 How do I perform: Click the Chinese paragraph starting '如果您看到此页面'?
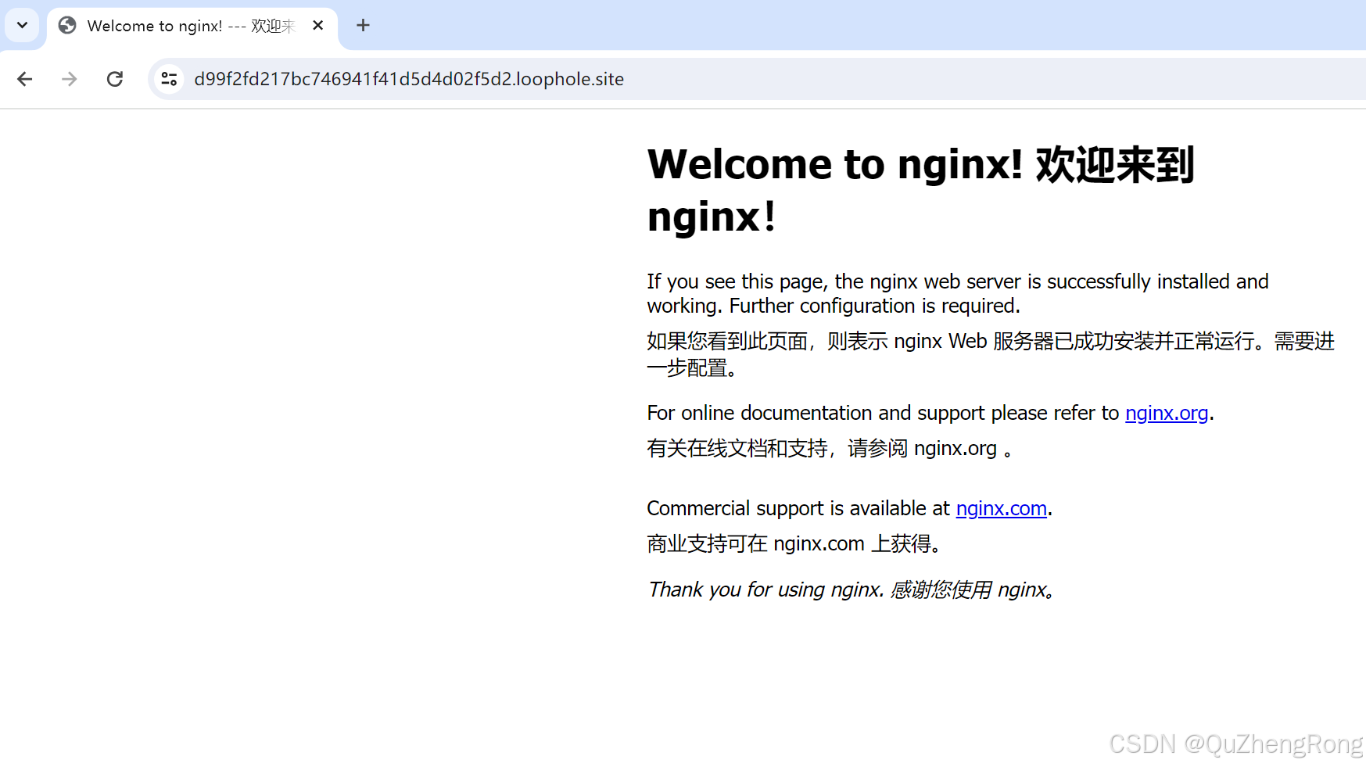991,353
